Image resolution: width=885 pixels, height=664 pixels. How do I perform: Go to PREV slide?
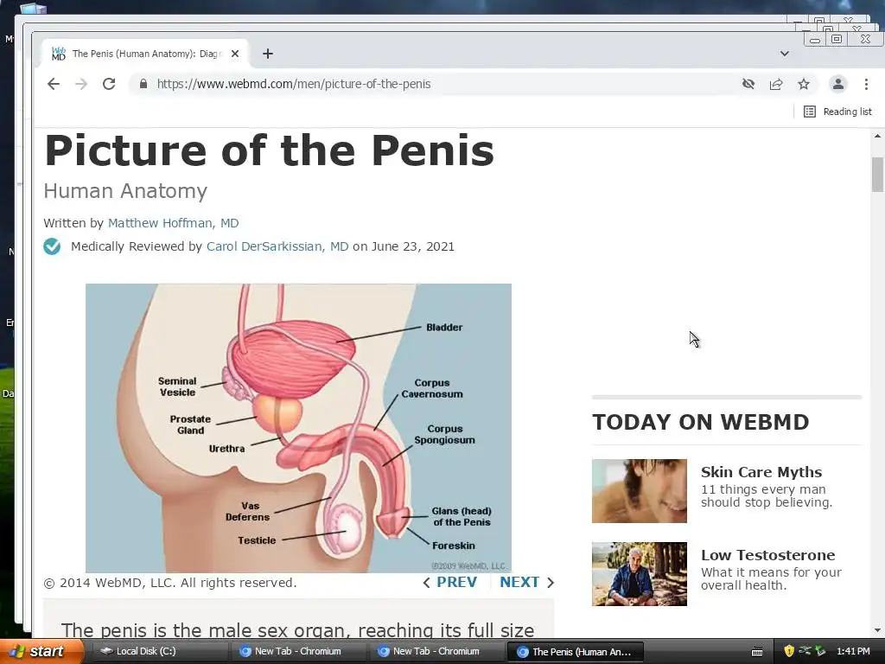(449, 582)
